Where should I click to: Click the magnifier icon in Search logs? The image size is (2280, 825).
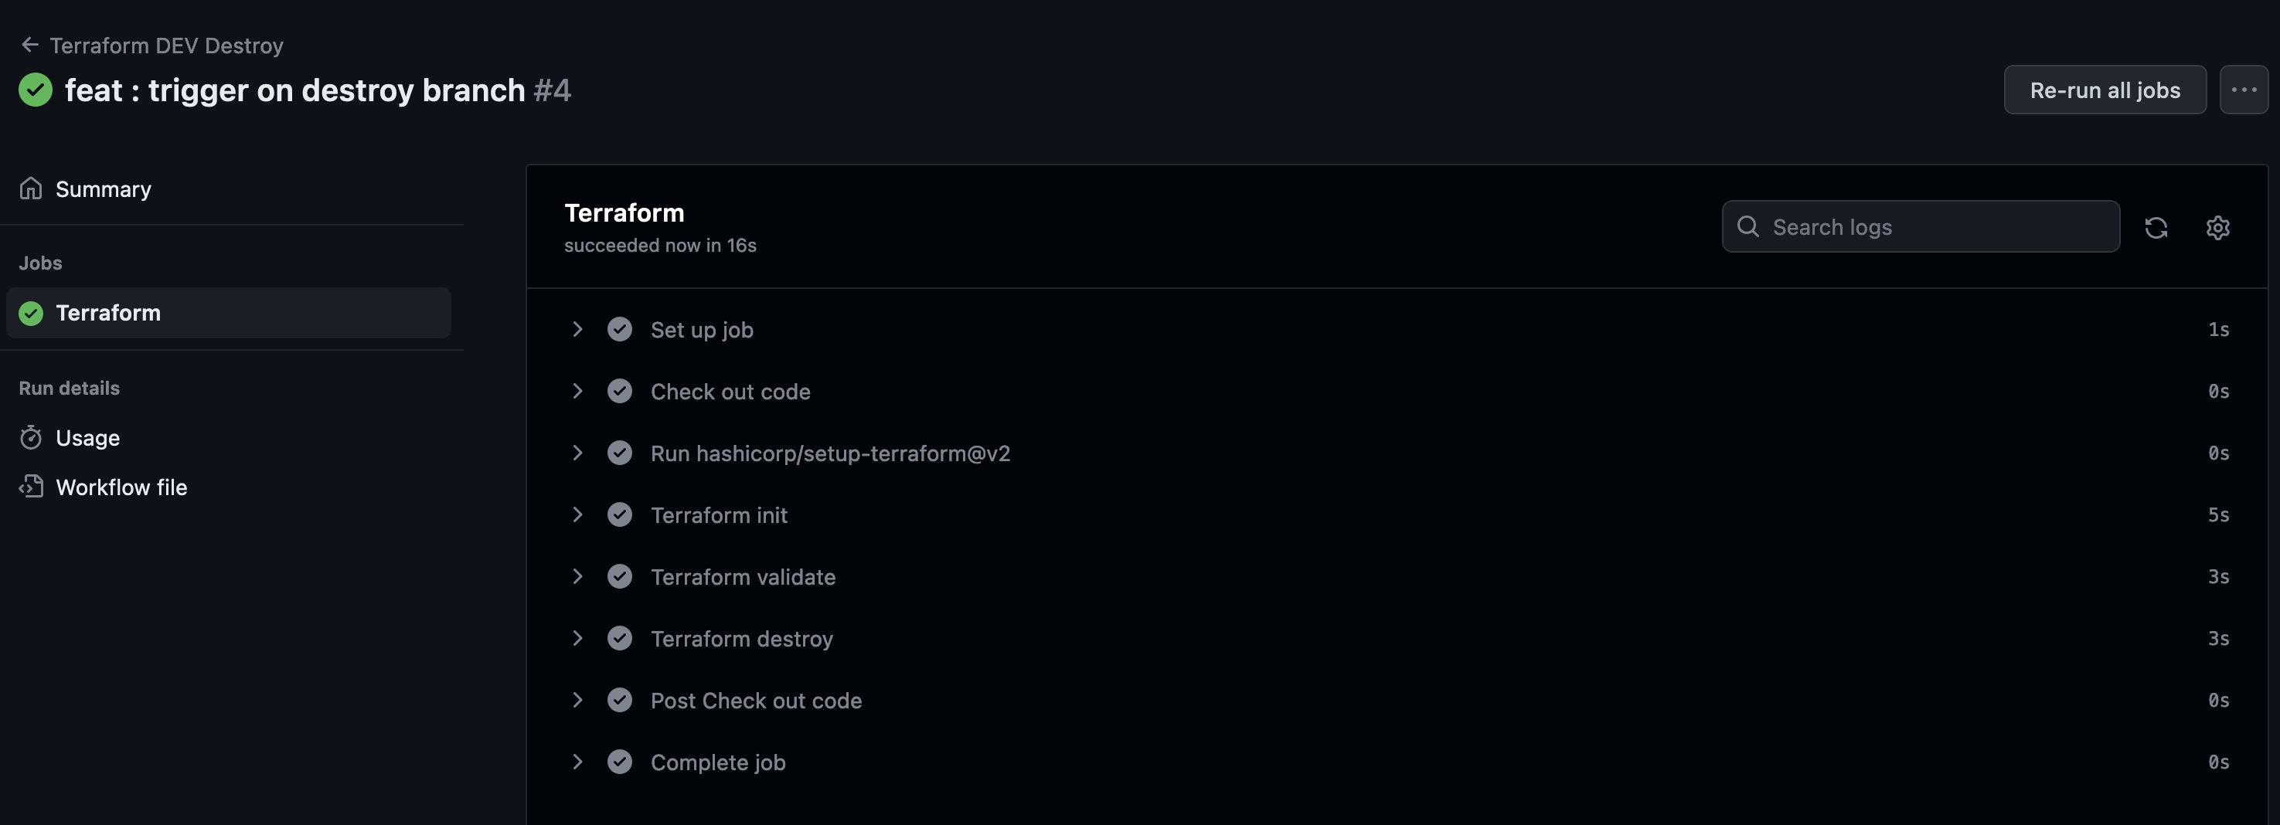click(1748, 226)
